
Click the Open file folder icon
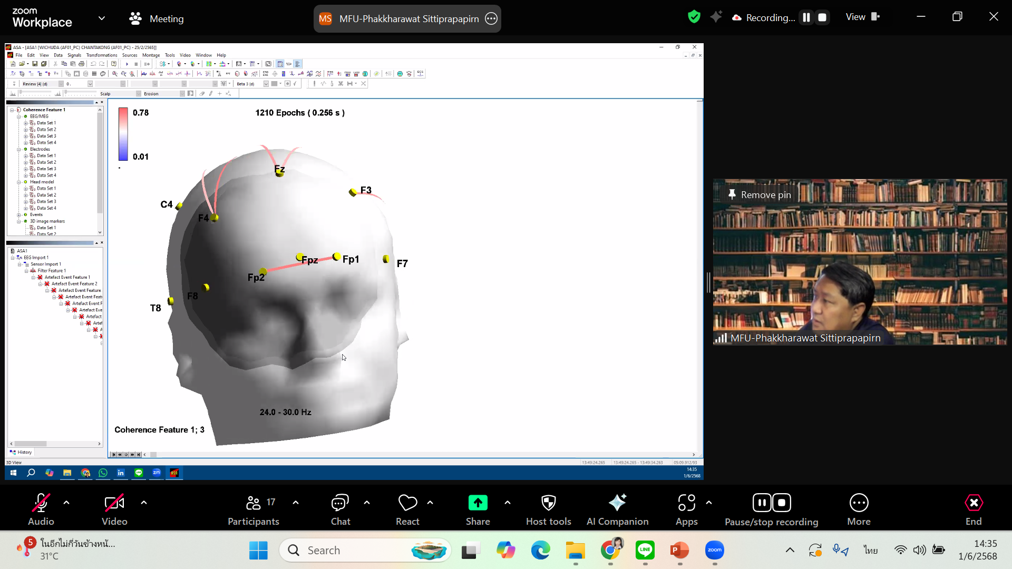tap(22, 64)
